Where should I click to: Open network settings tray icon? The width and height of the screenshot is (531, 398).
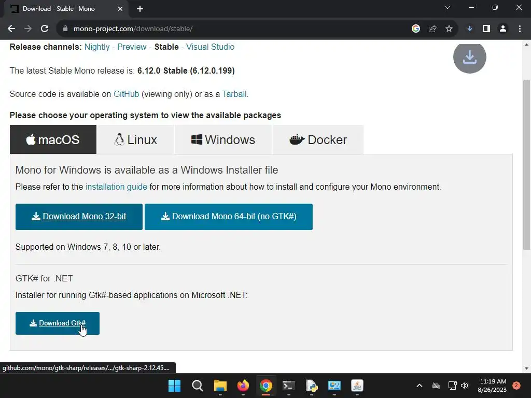(452, 386)
